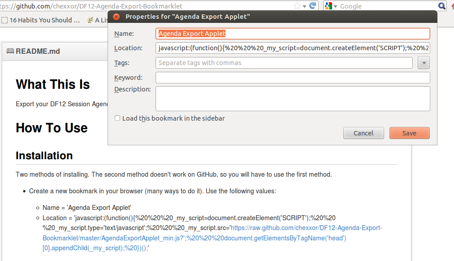Open the Google search engine icon selector
The image size is (454, 261).
click(x=331, y=6)
